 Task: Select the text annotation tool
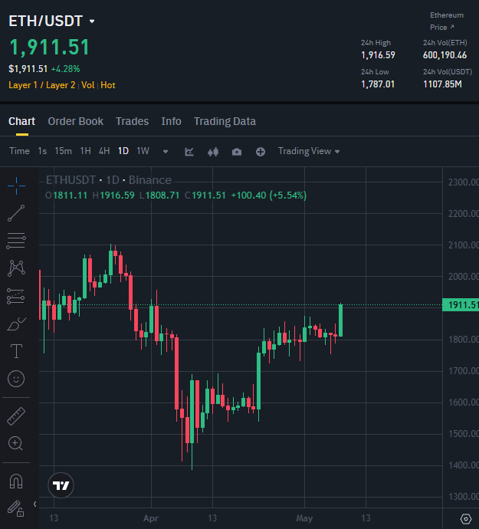tap(16, 351)
